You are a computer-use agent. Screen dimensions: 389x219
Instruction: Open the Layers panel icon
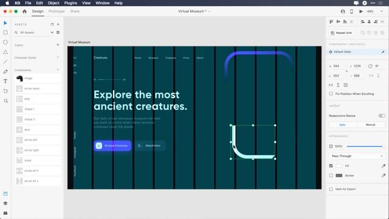[x=5, y=203]
